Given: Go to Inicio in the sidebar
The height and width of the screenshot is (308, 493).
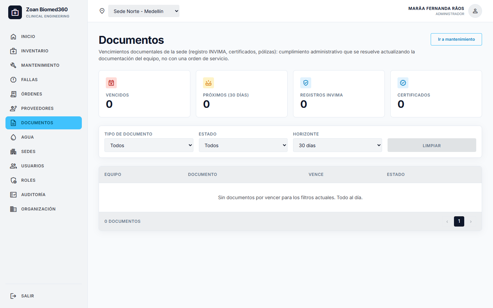Looking at the screenshot, I should point(43,37).
